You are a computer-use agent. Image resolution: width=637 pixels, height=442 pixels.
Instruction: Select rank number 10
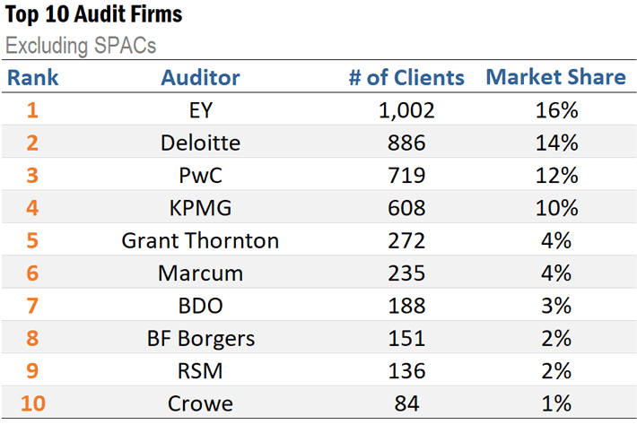point(33,403)
